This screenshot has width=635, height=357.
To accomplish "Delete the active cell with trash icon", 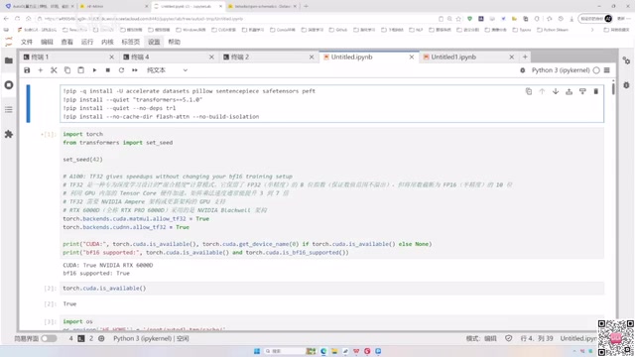I will pos(595,92).
